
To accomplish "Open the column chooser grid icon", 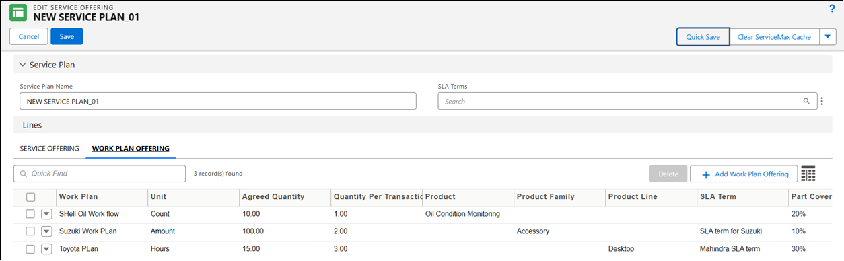I will (x=808, y=174).
